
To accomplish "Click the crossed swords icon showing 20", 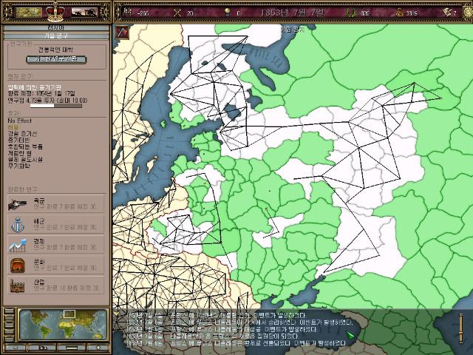I will (177, 13).
